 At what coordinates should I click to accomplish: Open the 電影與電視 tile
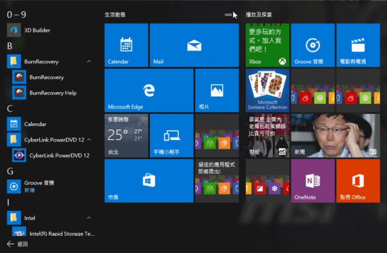click(358, 45)
